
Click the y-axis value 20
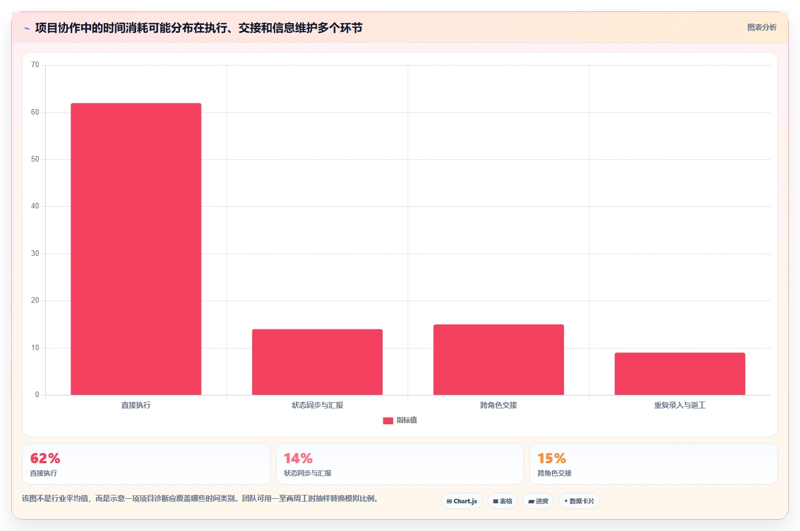pyautogui.click(x=35, y=301)
